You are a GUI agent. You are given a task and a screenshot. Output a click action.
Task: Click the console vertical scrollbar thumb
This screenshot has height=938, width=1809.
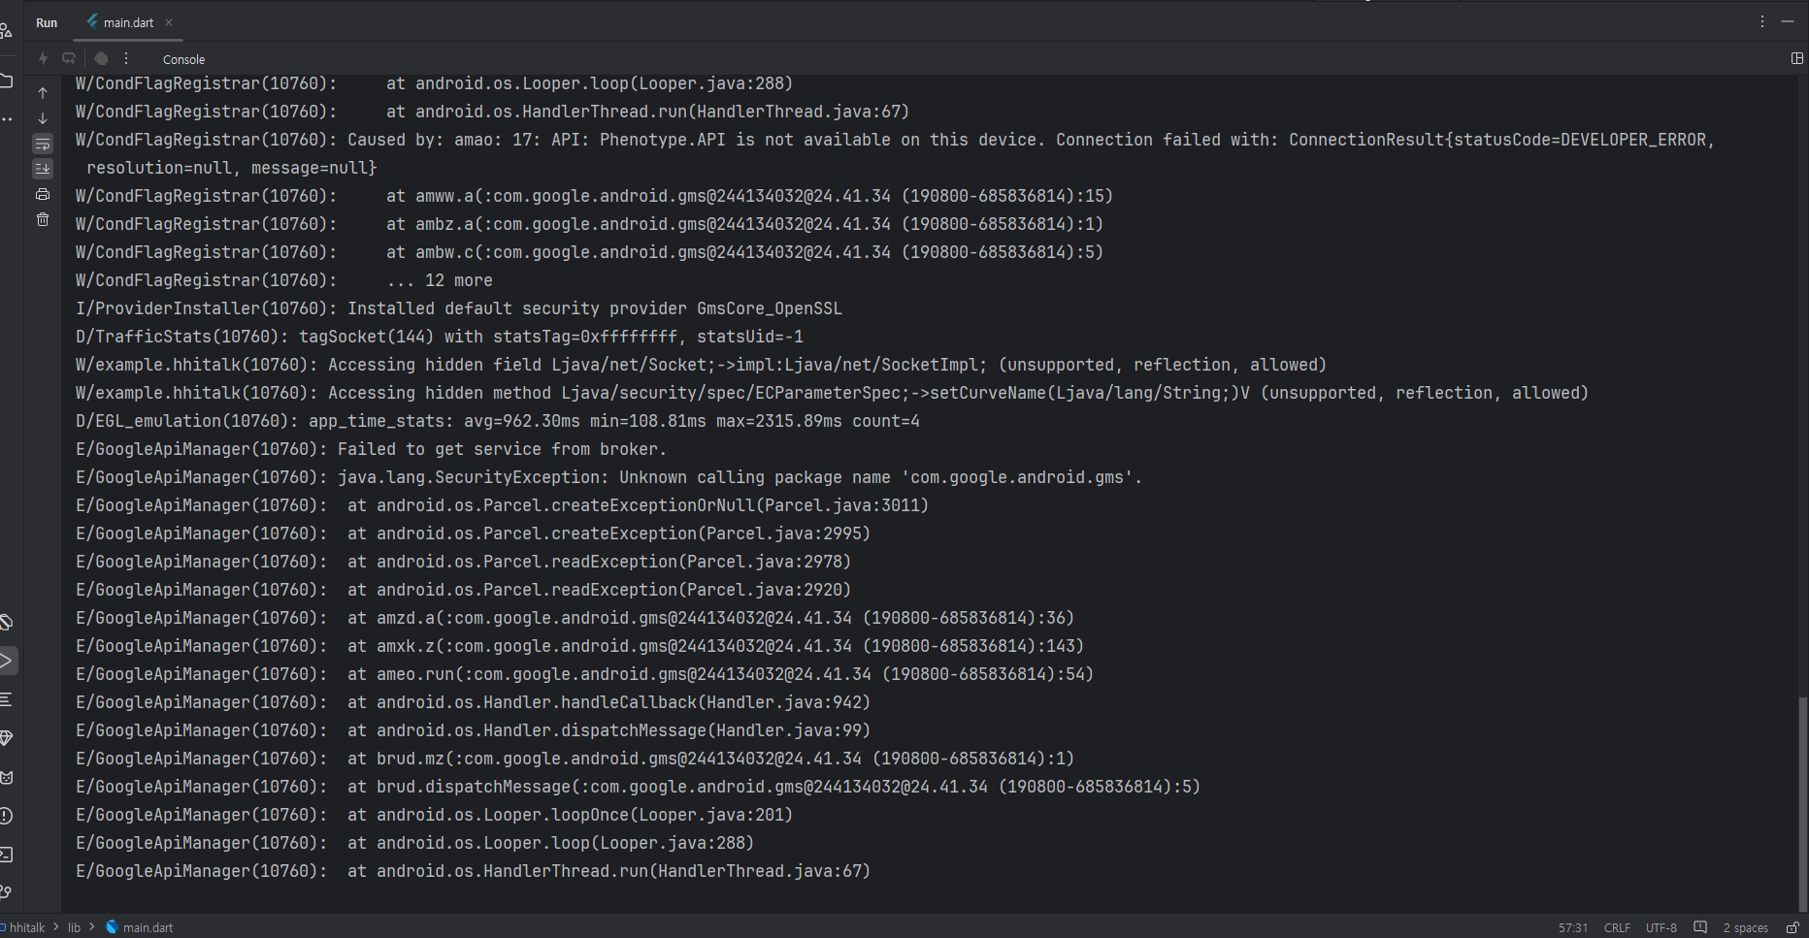tap(1802, 802)
